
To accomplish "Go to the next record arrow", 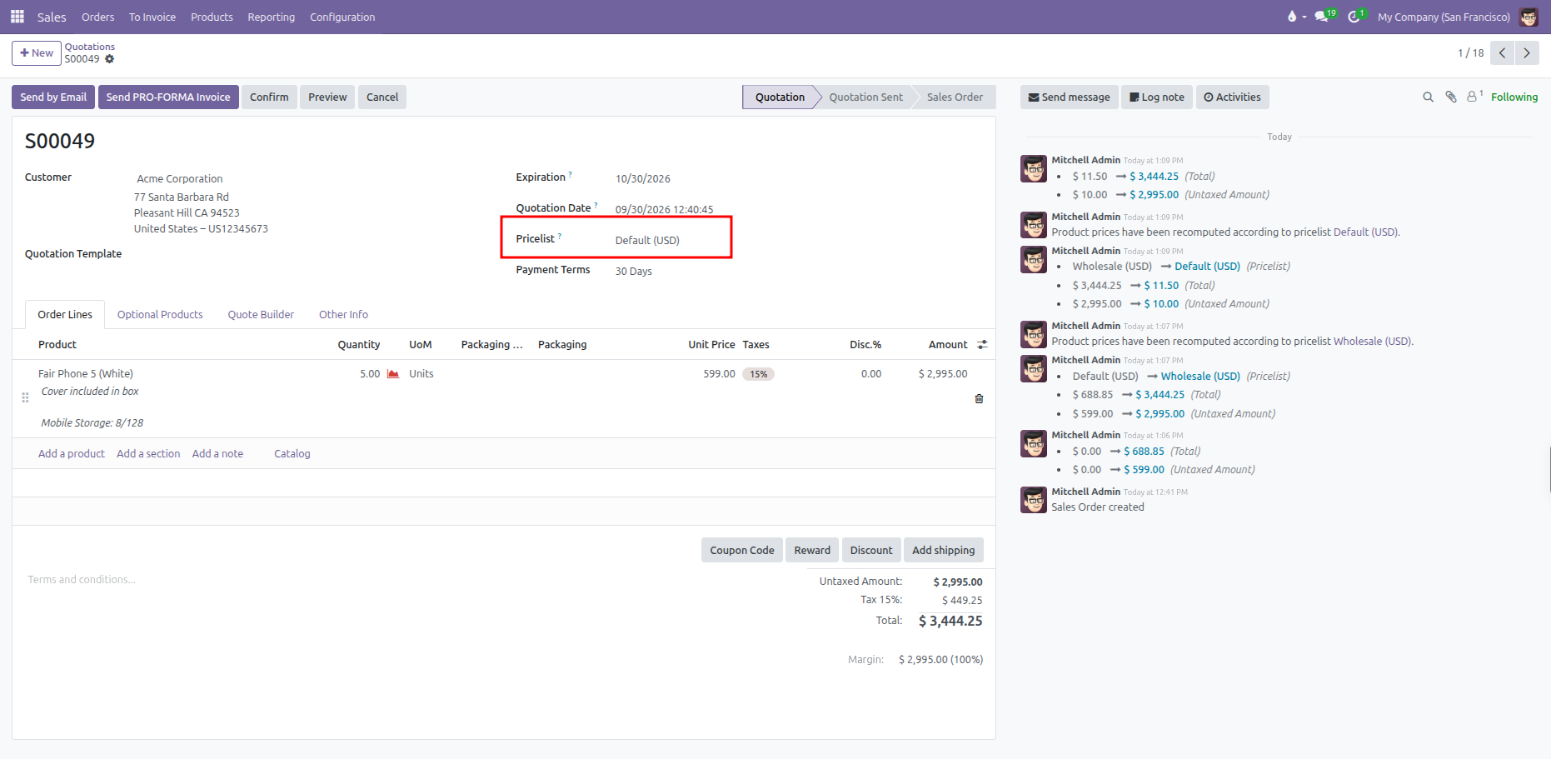I will pos(1527,52).
